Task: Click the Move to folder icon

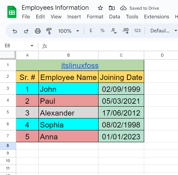Action: pos(112,8)
